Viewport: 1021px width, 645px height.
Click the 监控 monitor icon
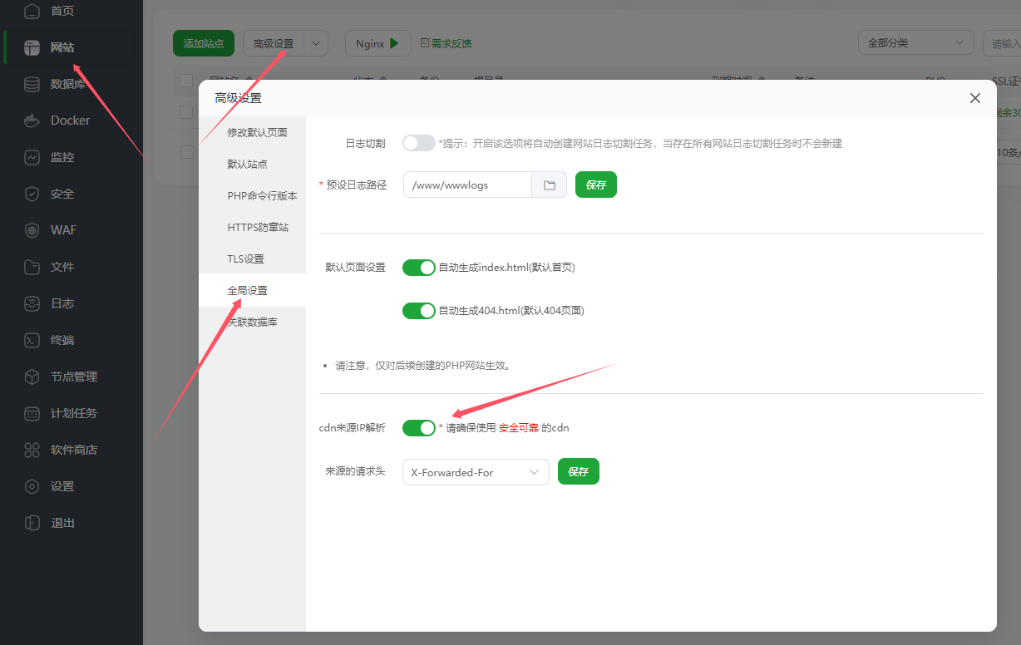32,157
